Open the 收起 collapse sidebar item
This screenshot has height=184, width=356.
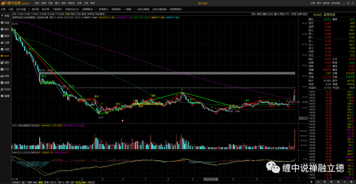pyautogui.click(x=6, y=16)
